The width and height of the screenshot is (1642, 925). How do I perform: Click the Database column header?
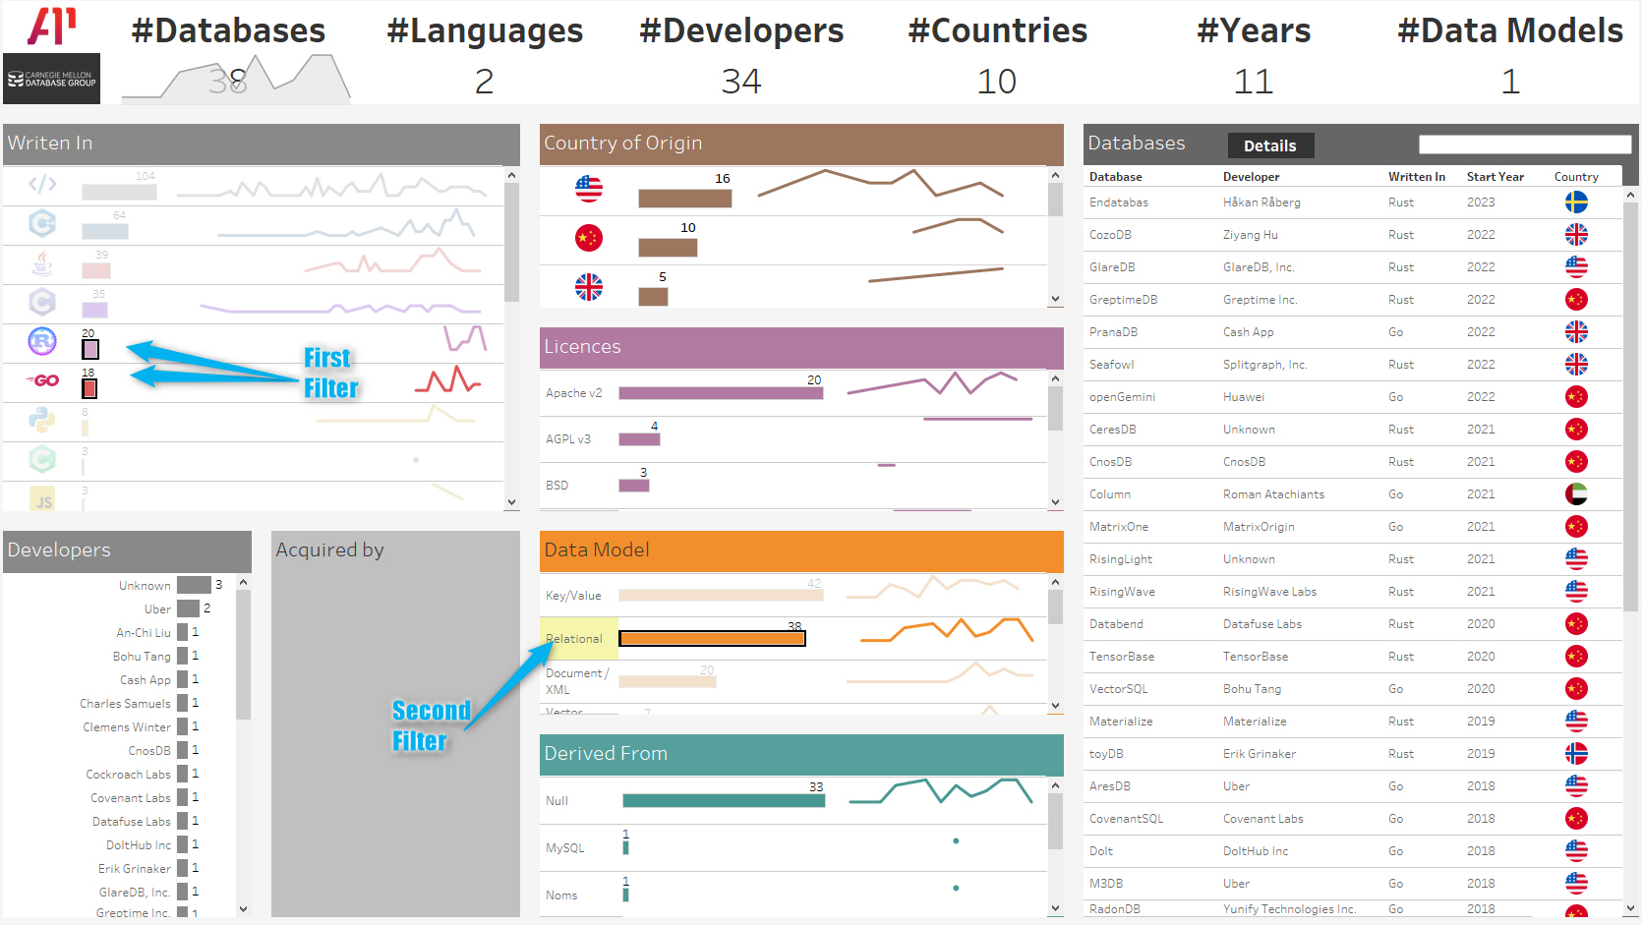tap(1116, 177)
